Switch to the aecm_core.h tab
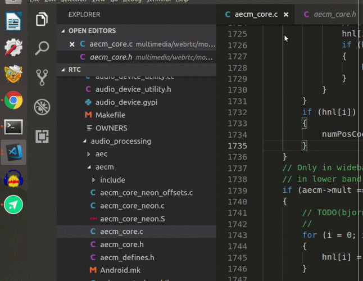363x281 pixels. (330, 15)
